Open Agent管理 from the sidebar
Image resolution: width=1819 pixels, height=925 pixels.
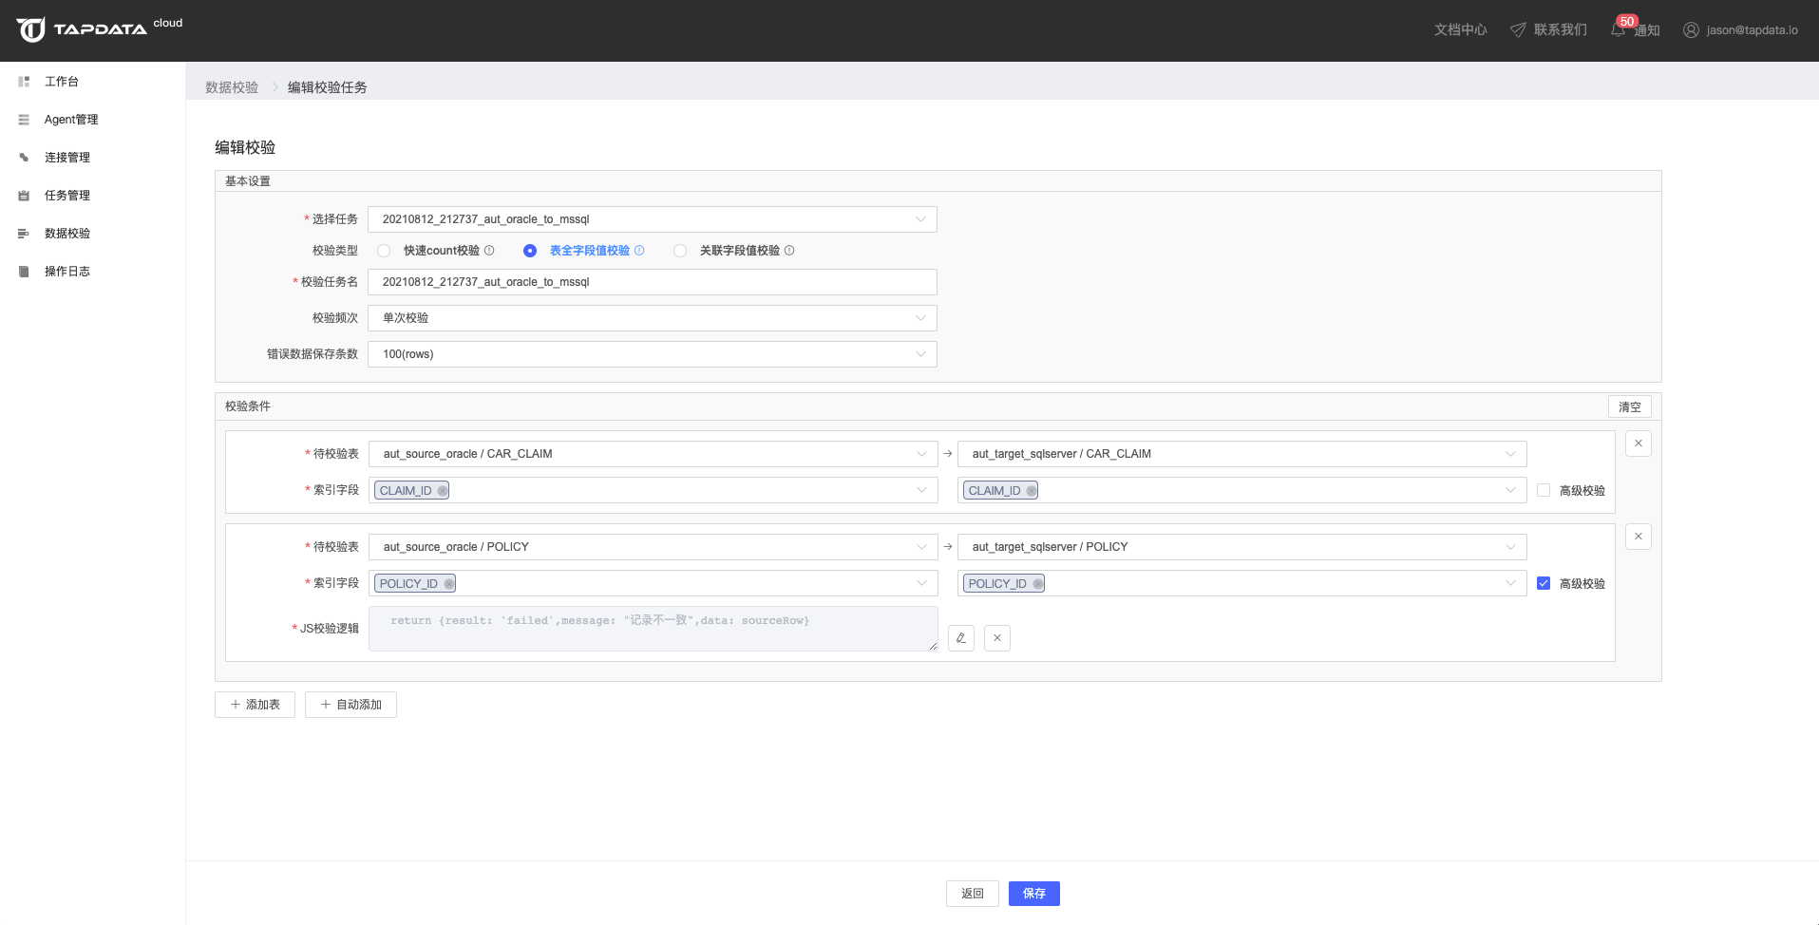(70, 120)
